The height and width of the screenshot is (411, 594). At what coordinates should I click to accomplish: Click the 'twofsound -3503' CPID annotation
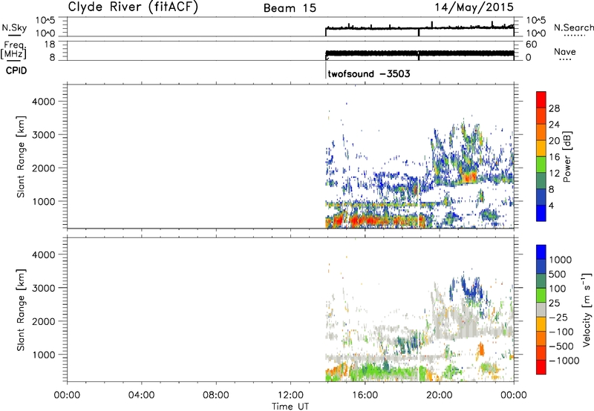369,73
